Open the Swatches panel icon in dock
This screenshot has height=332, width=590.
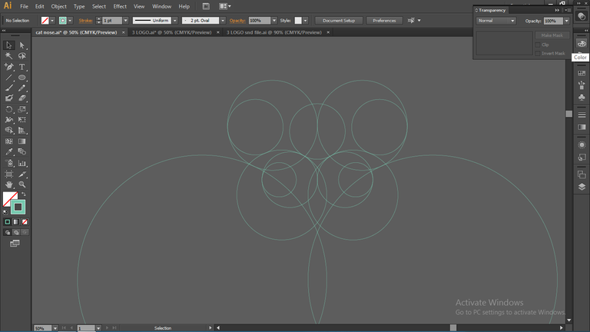point(582,73)
